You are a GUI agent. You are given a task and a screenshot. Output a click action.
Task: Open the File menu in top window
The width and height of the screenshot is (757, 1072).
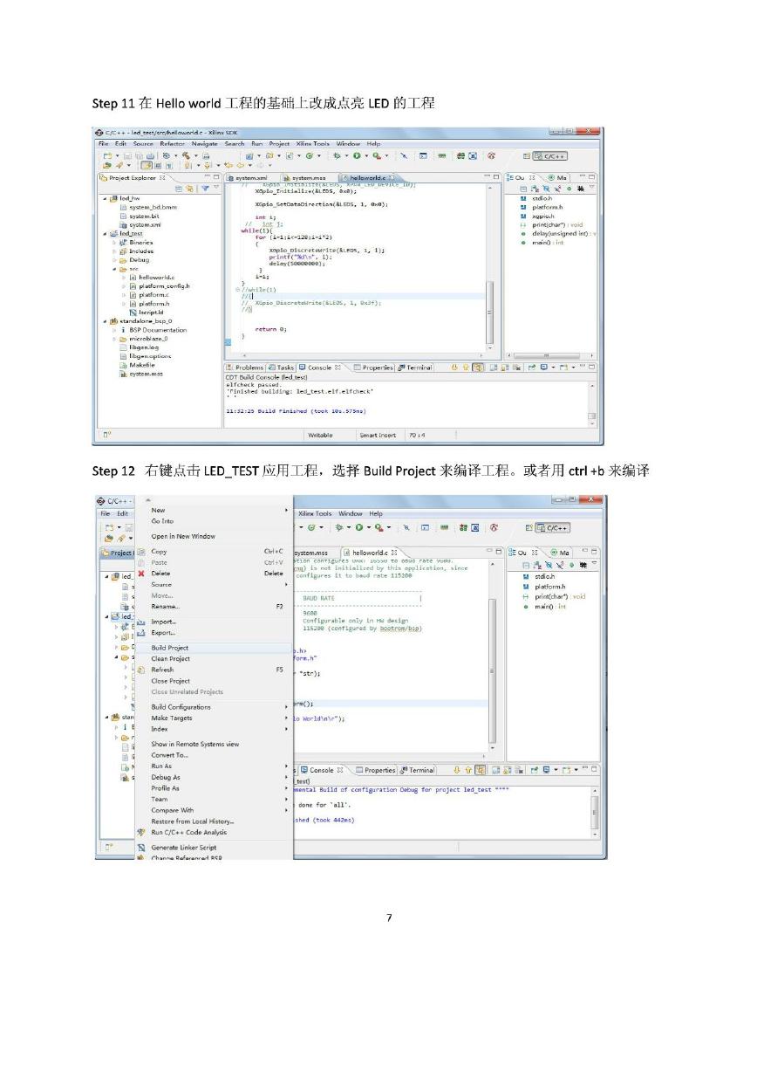[x=105, y=143]
